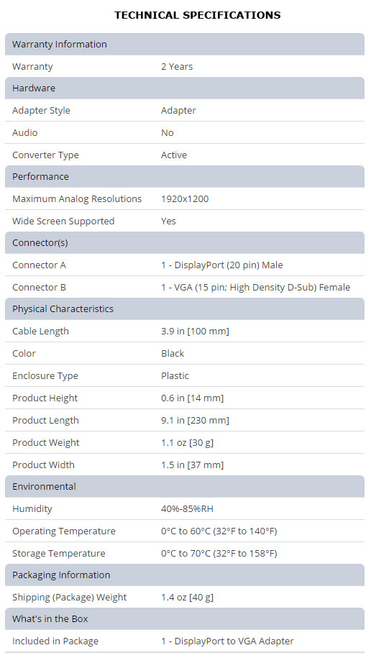Select the Cable Length row label
Screen dimensions: 371x658
click(40, 332)
